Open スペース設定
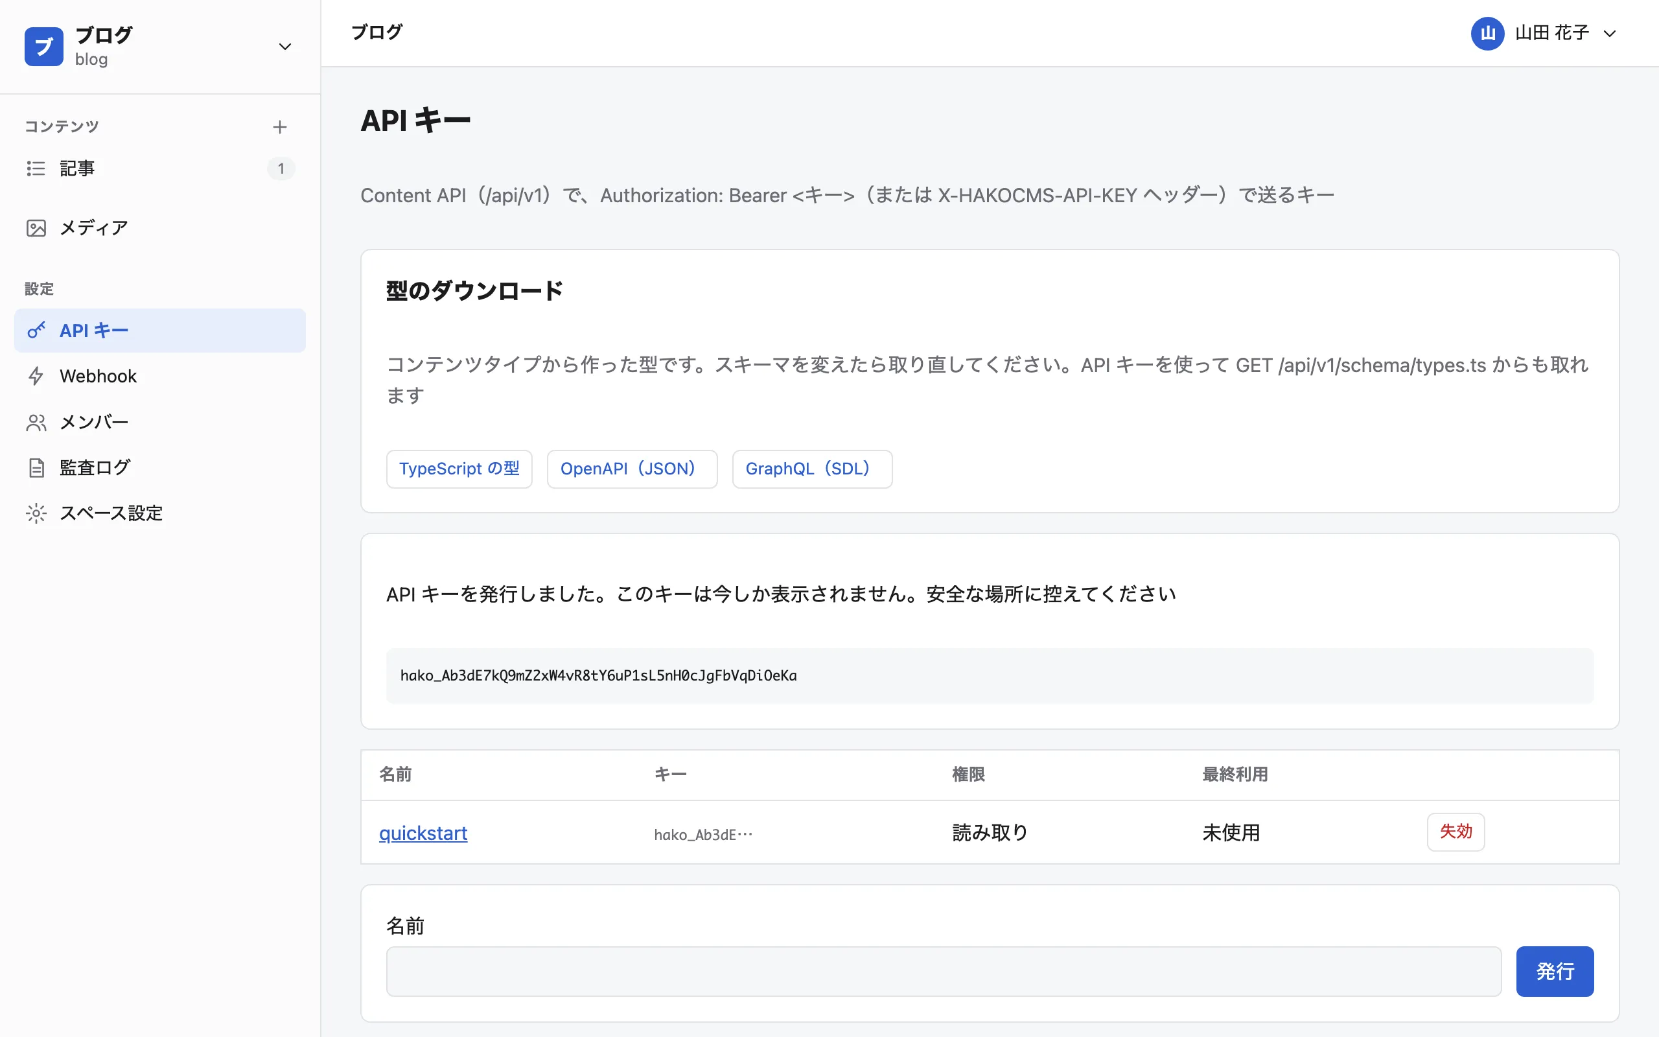The image size is (1659, 1037). (x=159, y=513)
